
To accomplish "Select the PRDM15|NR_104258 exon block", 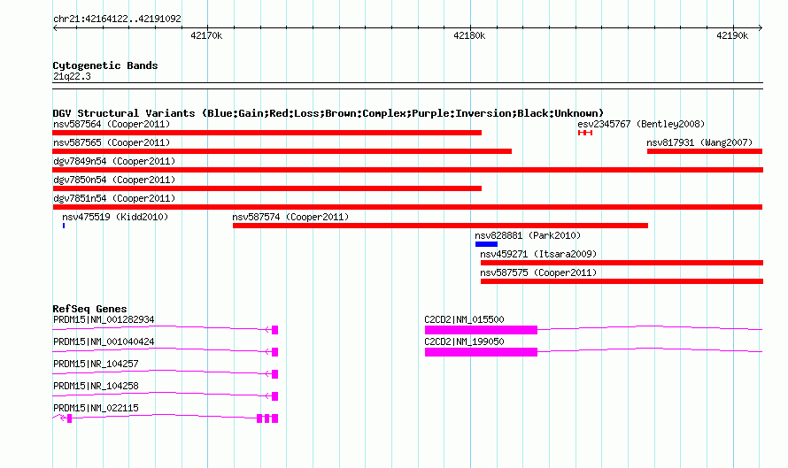I will pyautogui.click(x=274, y=396).
